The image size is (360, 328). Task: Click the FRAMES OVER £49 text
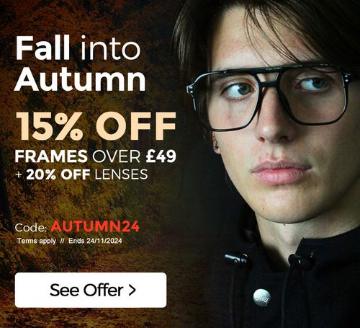pos(96,156)
